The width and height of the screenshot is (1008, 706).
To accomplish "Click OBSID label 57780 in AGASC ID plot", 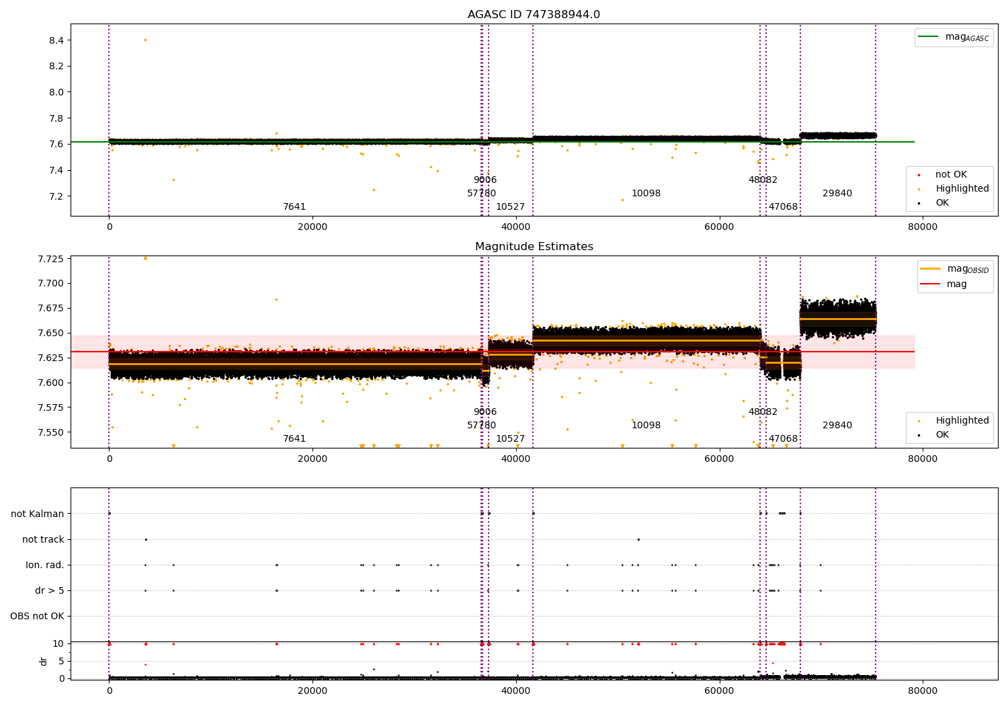I will (482, 194).
